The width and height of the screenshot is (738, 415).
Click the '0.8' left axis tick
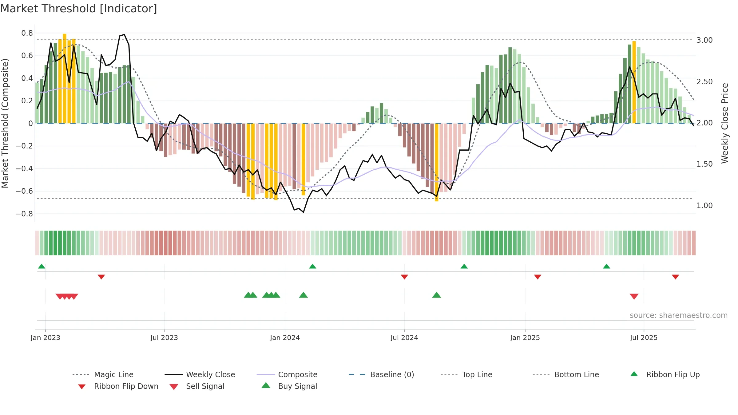point(27,33)
